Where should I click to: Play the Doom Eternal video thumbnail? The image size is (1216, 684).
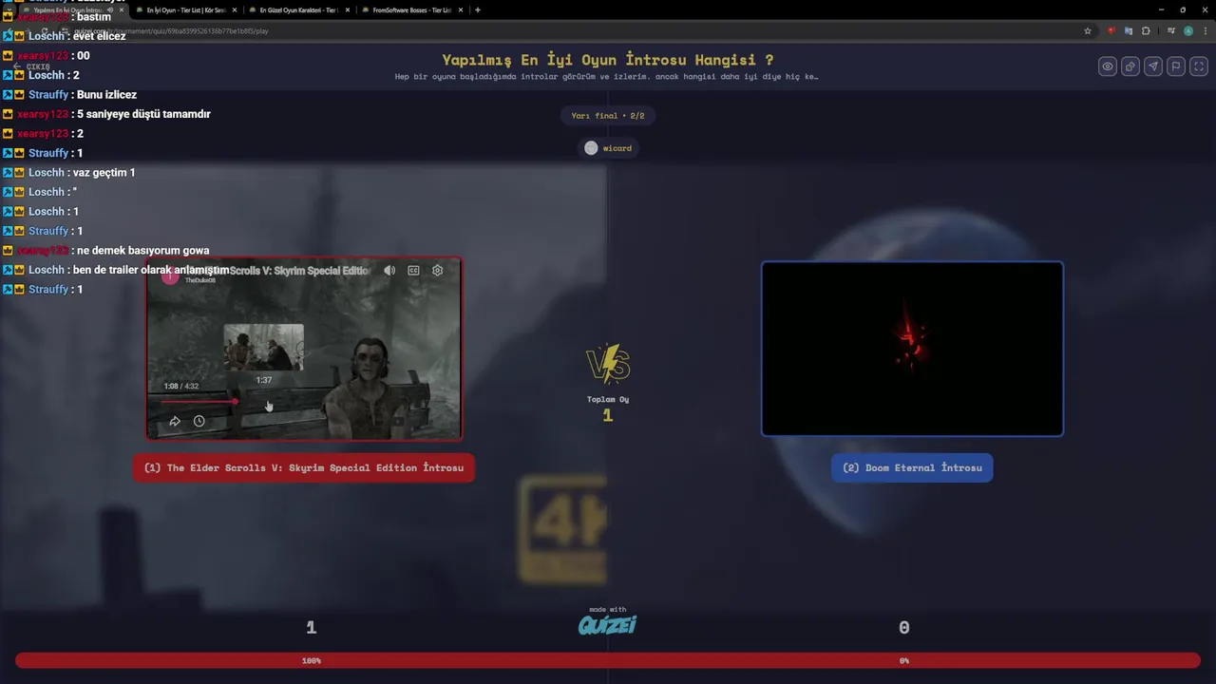912,349
